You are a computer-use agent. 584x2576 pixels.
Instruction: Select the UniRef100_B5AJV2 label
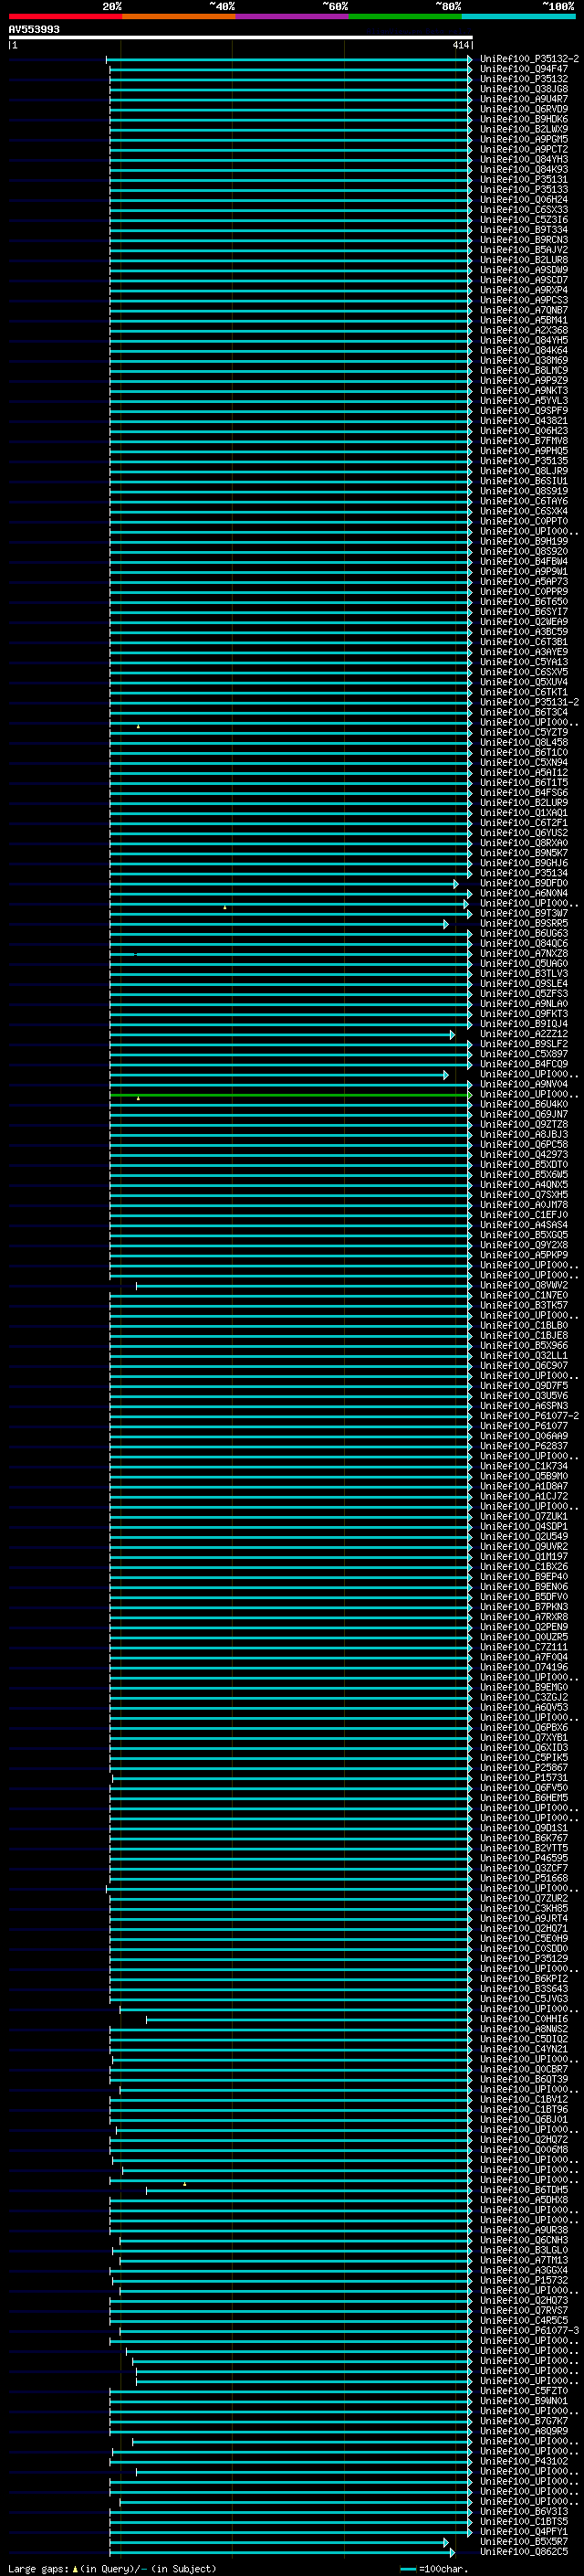pyautogui.click(x=524, y=250)
